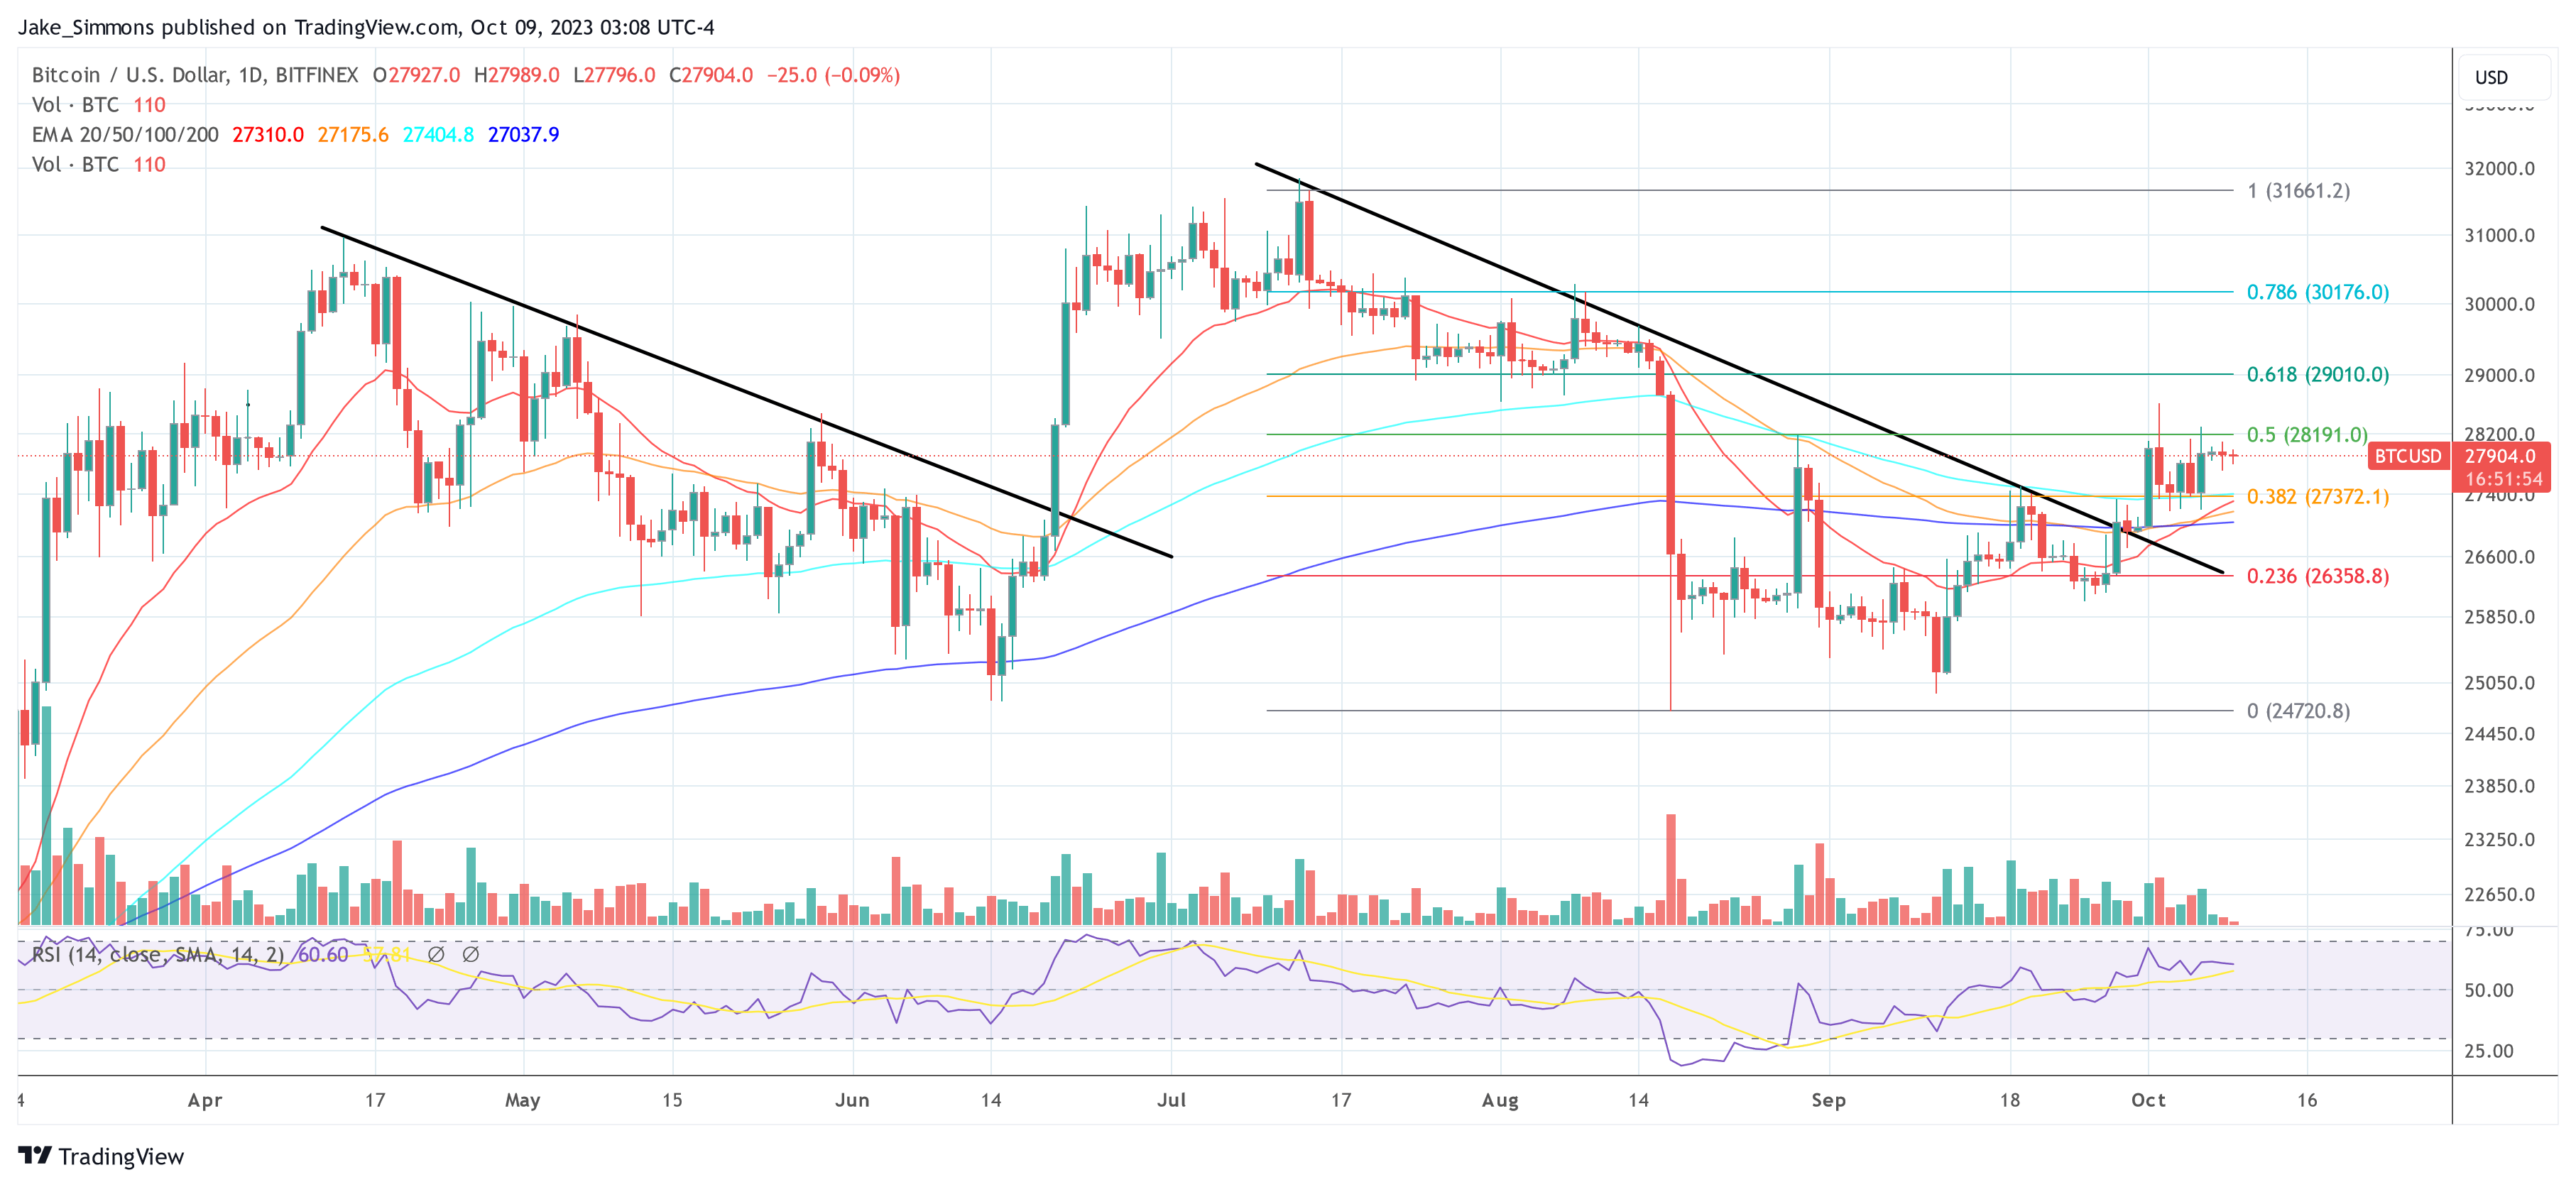Click the red BTCUSD symbol tag
This screenshot has width=2576, height=1187.
(2407, 456)
